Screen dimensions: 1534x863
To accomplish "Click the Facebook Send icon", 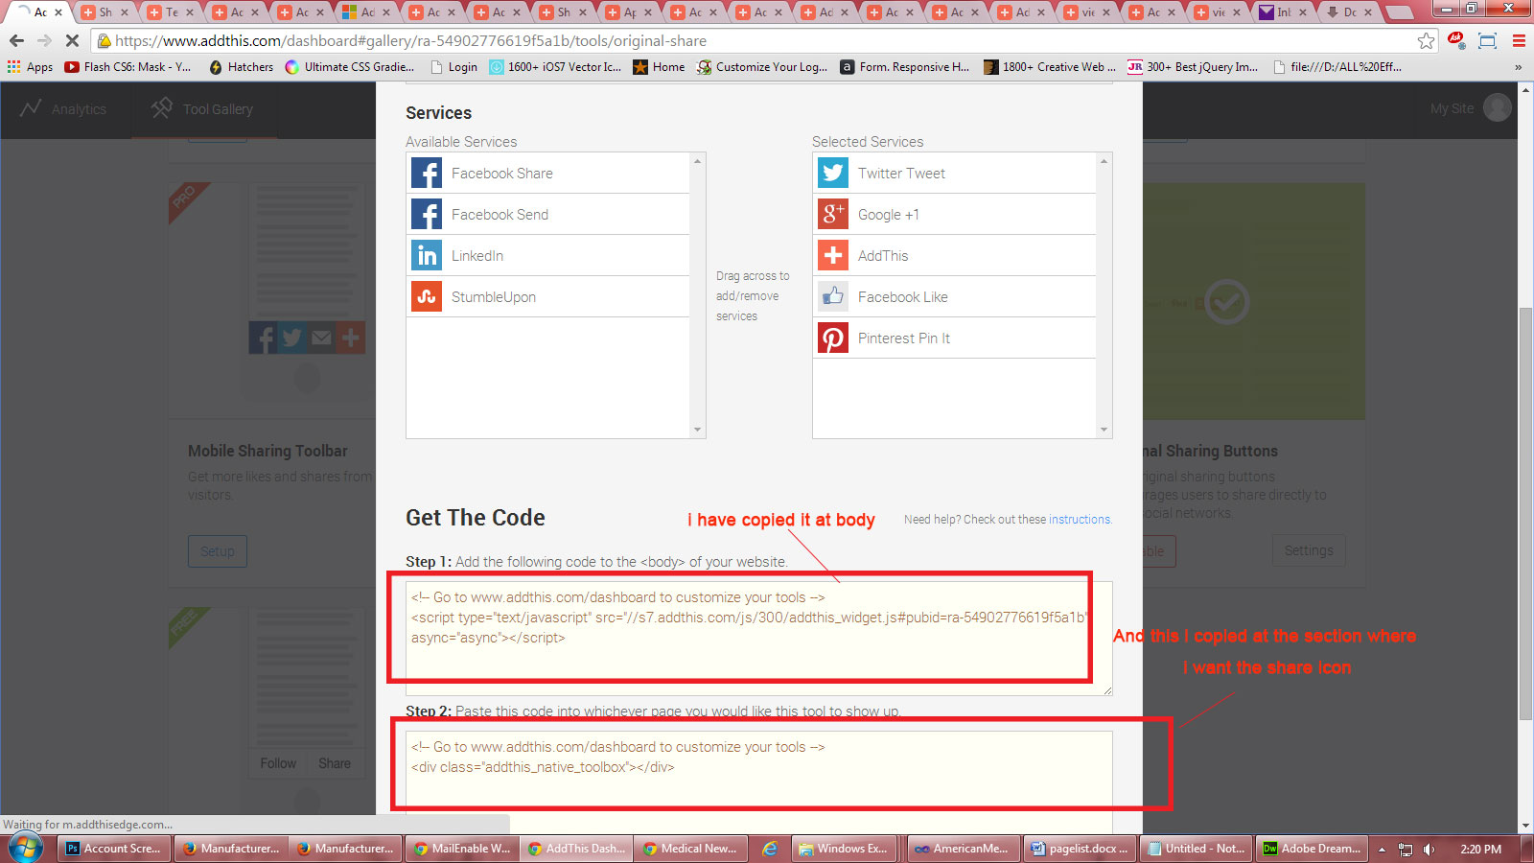I will pyautogui.click(x=427, y=215).
